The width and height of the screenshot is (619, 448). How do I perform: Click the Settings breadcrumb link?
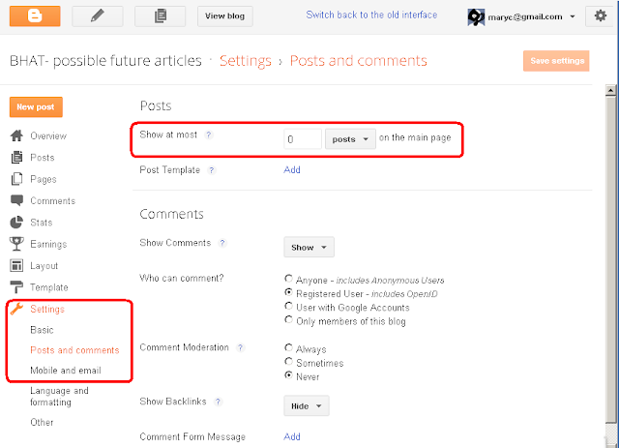tap(246, 61)
